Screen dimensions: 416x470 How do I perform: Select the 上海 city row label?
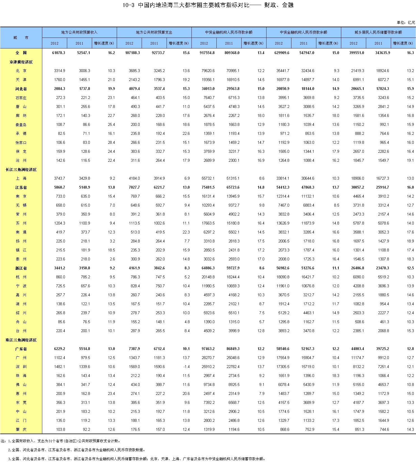[21, 179]
